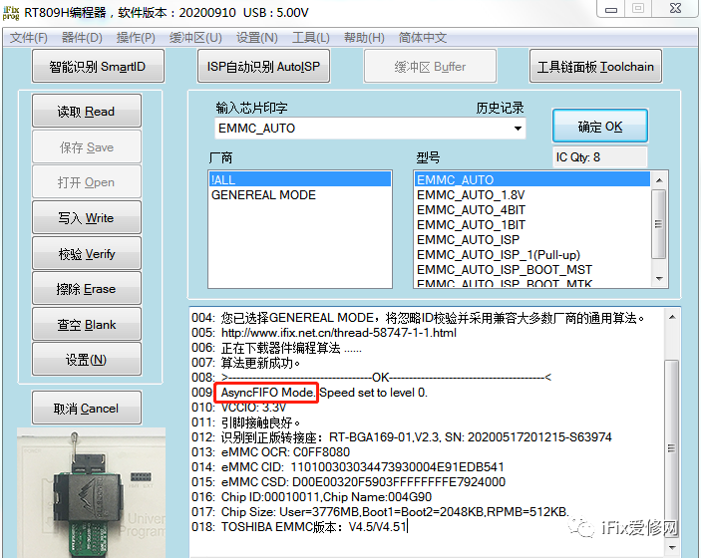Screen dimensions: 701x558
Task: Open the 器件(D) menu
Action: point(82,38)
